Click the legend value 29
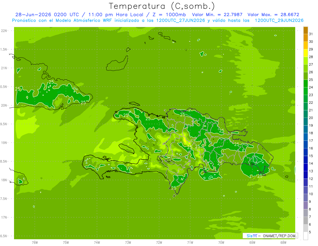The height and width of the screenshot is (246, 318). (x=311, y=49)
